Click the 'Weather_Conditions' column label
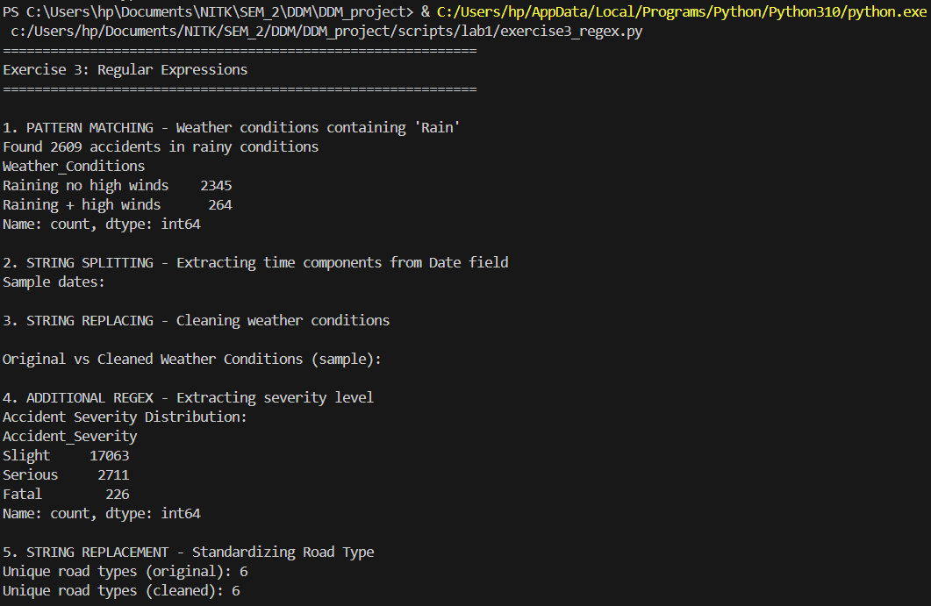Screen dimensions: 931x606 [74, 166]
